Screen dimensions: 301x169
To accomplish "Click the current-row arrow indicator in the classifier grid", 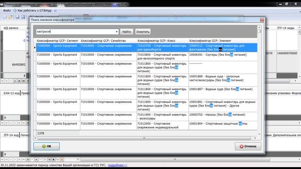I will pos(35,47).
